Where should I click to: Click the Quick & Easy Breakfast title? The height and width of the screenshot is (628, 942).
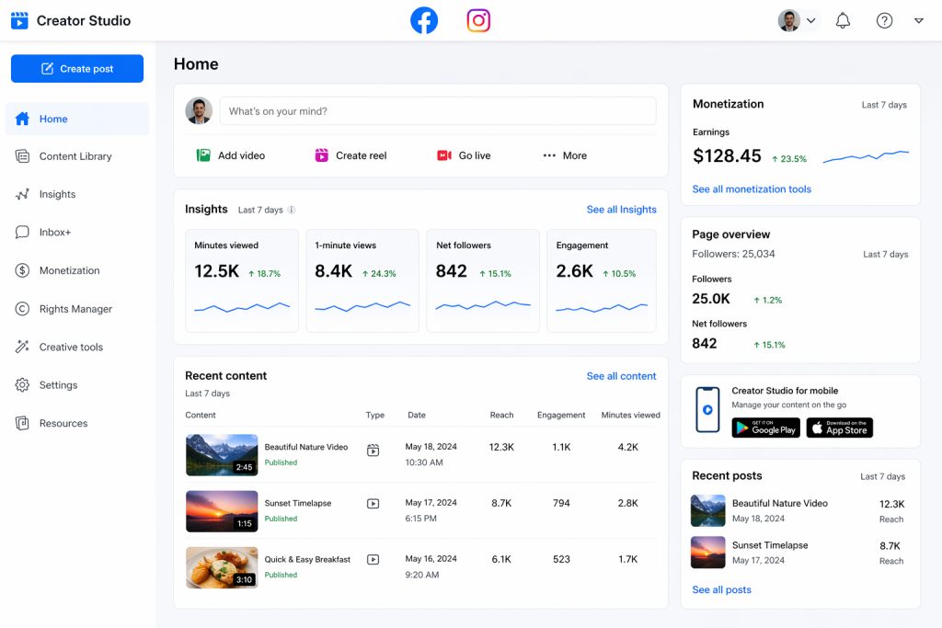[307, 560]
